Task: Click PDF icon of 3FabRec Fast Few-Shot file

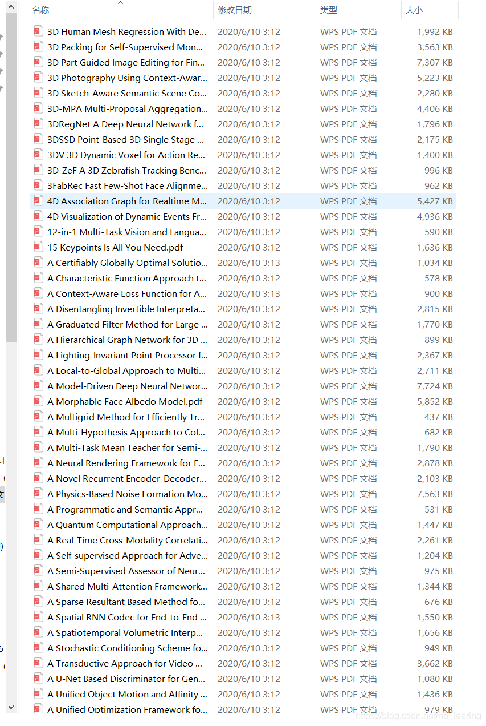Action: (38, 185)
